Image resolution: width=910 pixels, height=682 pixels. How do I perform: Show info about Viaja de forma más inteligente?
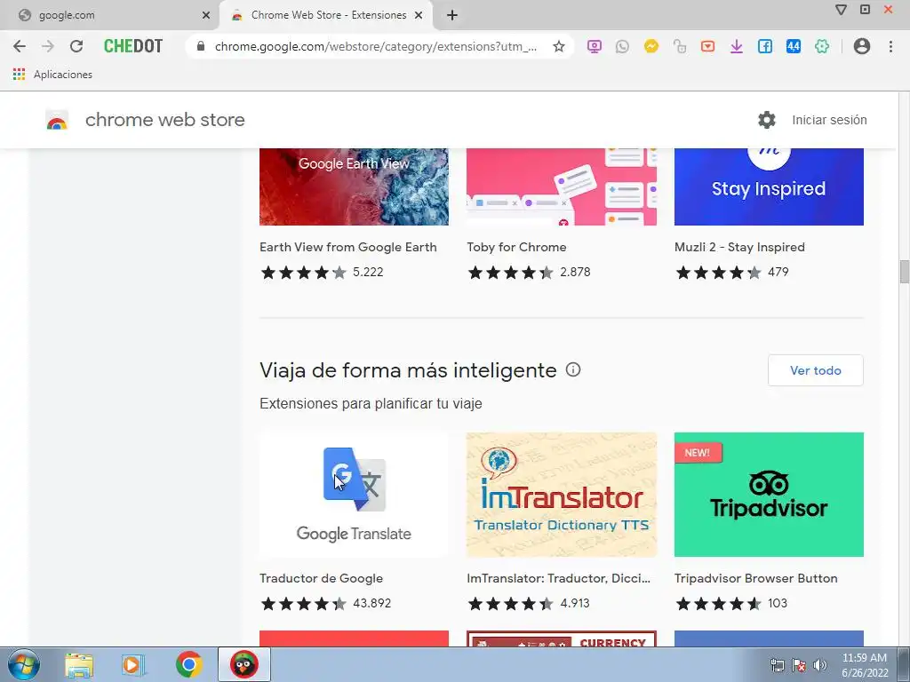[573, 369]
